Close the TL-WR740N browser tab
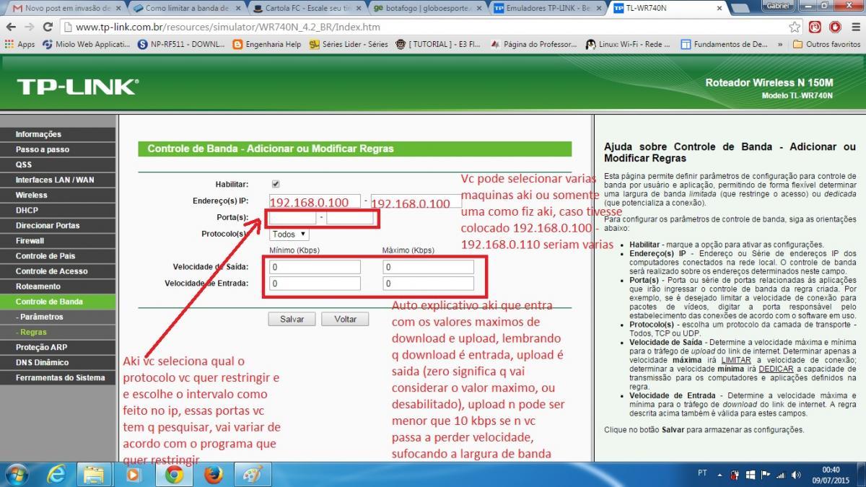 pos(720,8)
